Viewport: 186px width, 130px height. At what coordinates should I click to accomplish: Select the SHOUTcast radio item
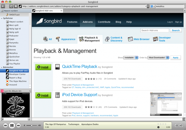coord(14,15)
